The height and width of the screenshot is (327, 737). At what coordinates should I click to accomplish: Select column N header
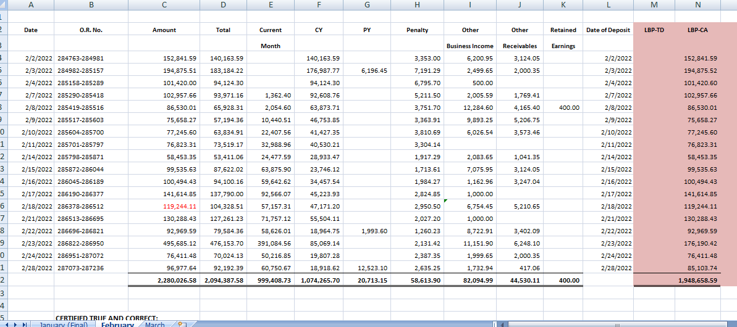(697, 5)
